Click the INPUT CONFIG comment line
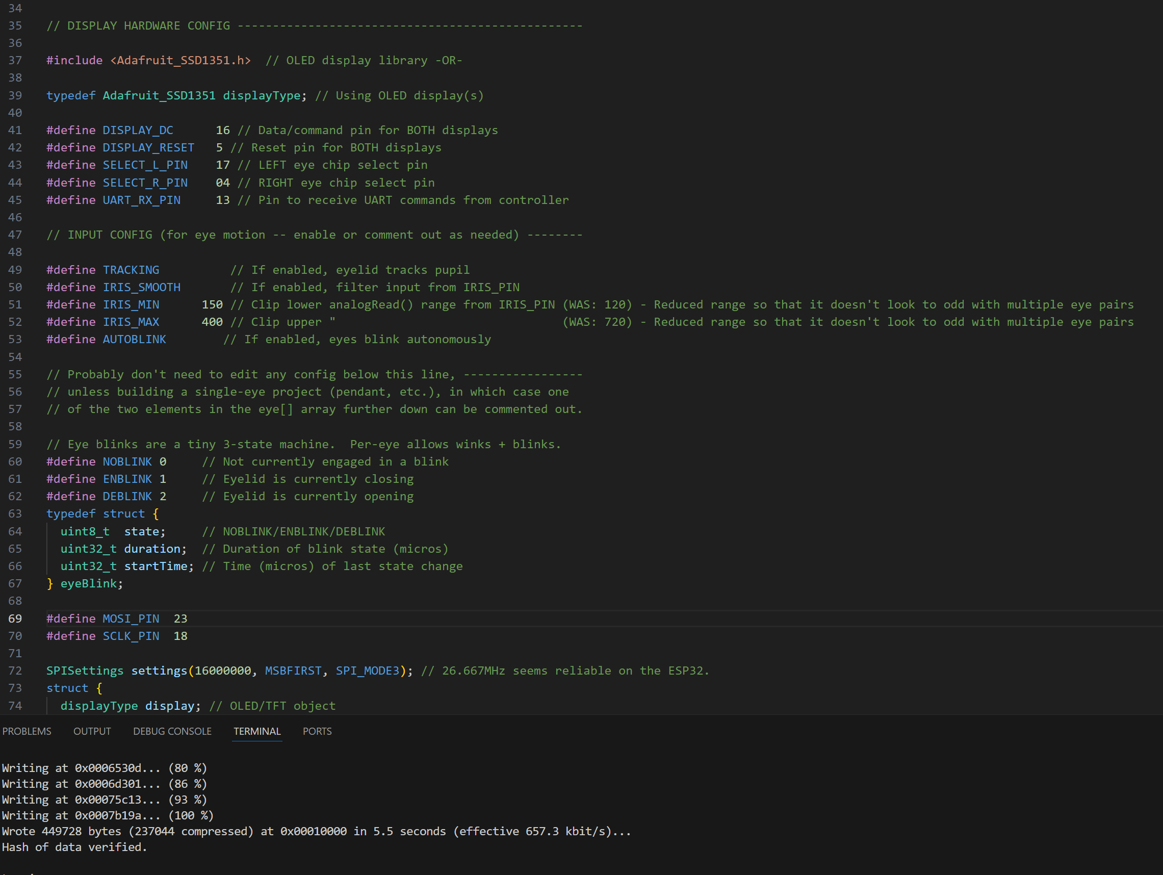The height and width of the screenshot is (875, 1163). 315,235
